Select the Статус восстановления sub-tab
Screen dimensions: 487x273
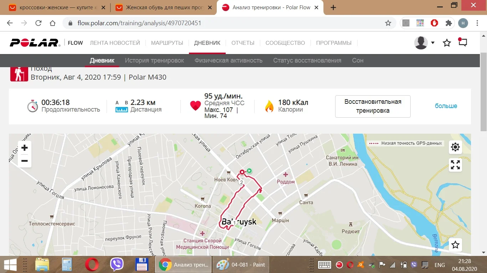[307, 60]
